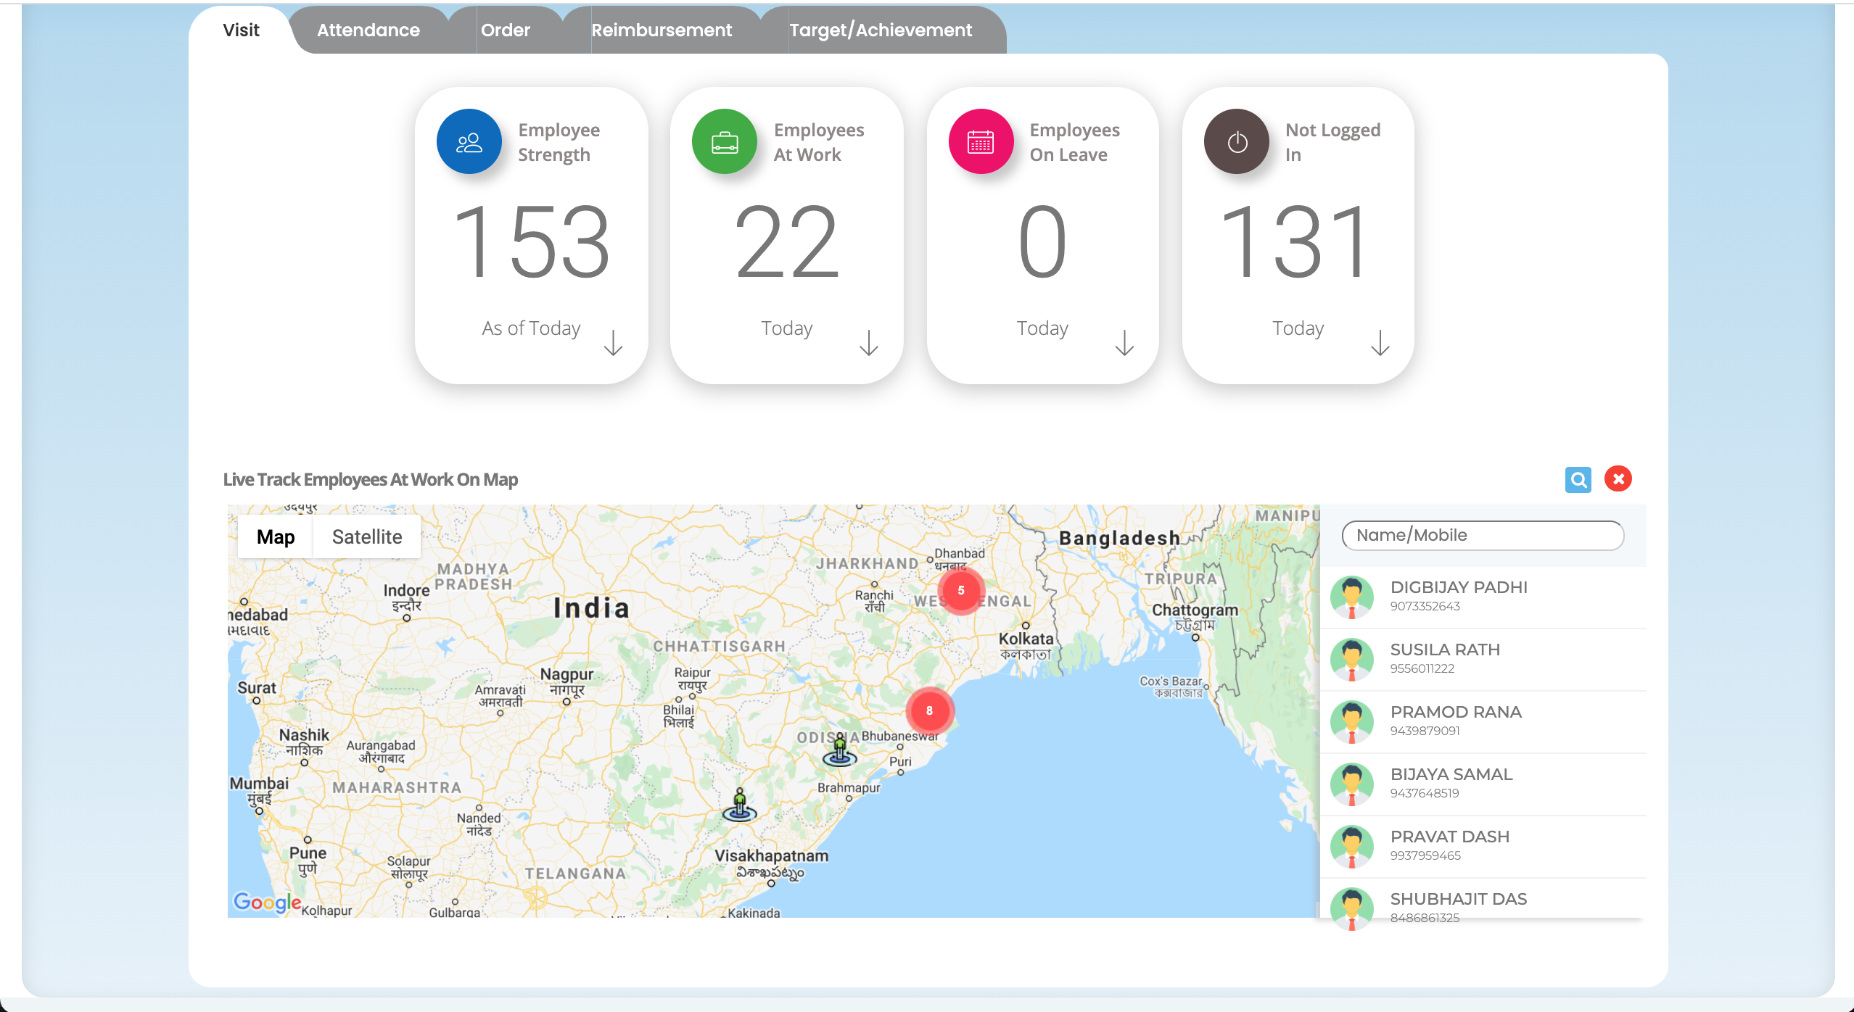Open the Attendance tab
Screen dimensions: 1854x1012
368,30
